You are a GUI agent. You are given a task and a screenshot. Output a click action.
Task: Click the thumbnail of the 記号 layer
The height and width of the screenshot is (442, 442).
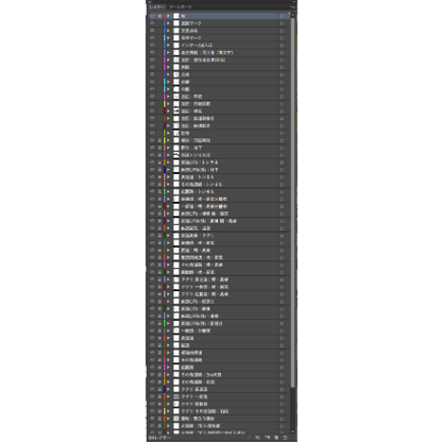[176, 133]
